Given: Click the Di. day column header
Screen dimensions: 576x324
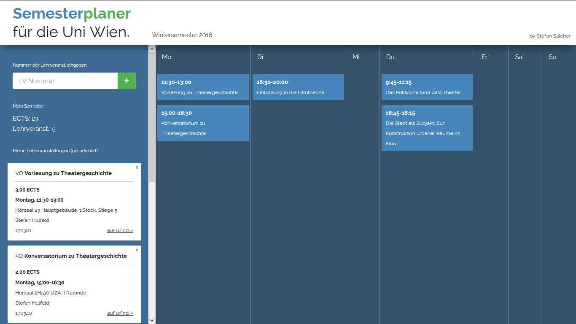Looking at the screenshot, I should point(261,57).
